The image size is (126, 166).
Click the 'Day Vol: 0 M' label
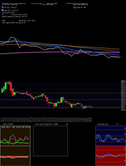pyautogui.click(x=79, y=7)
